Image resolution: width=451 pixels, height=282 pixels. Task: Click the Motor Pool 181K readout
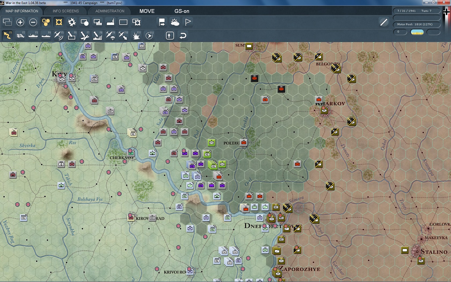point(417,24)
